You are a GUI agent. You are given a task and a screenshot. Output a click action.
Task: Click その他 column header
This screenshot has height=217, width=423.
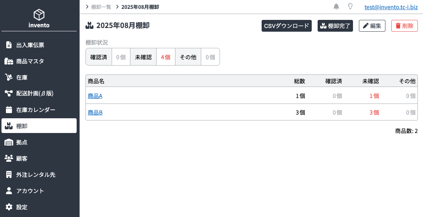[x=407, y=81]
